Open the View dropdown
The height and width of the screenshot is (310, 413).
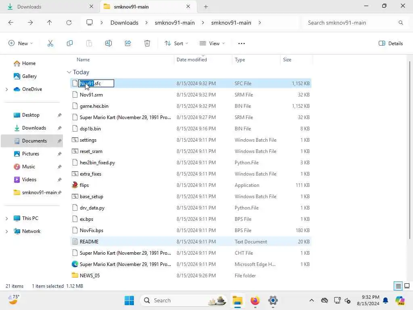pos(212,44)
